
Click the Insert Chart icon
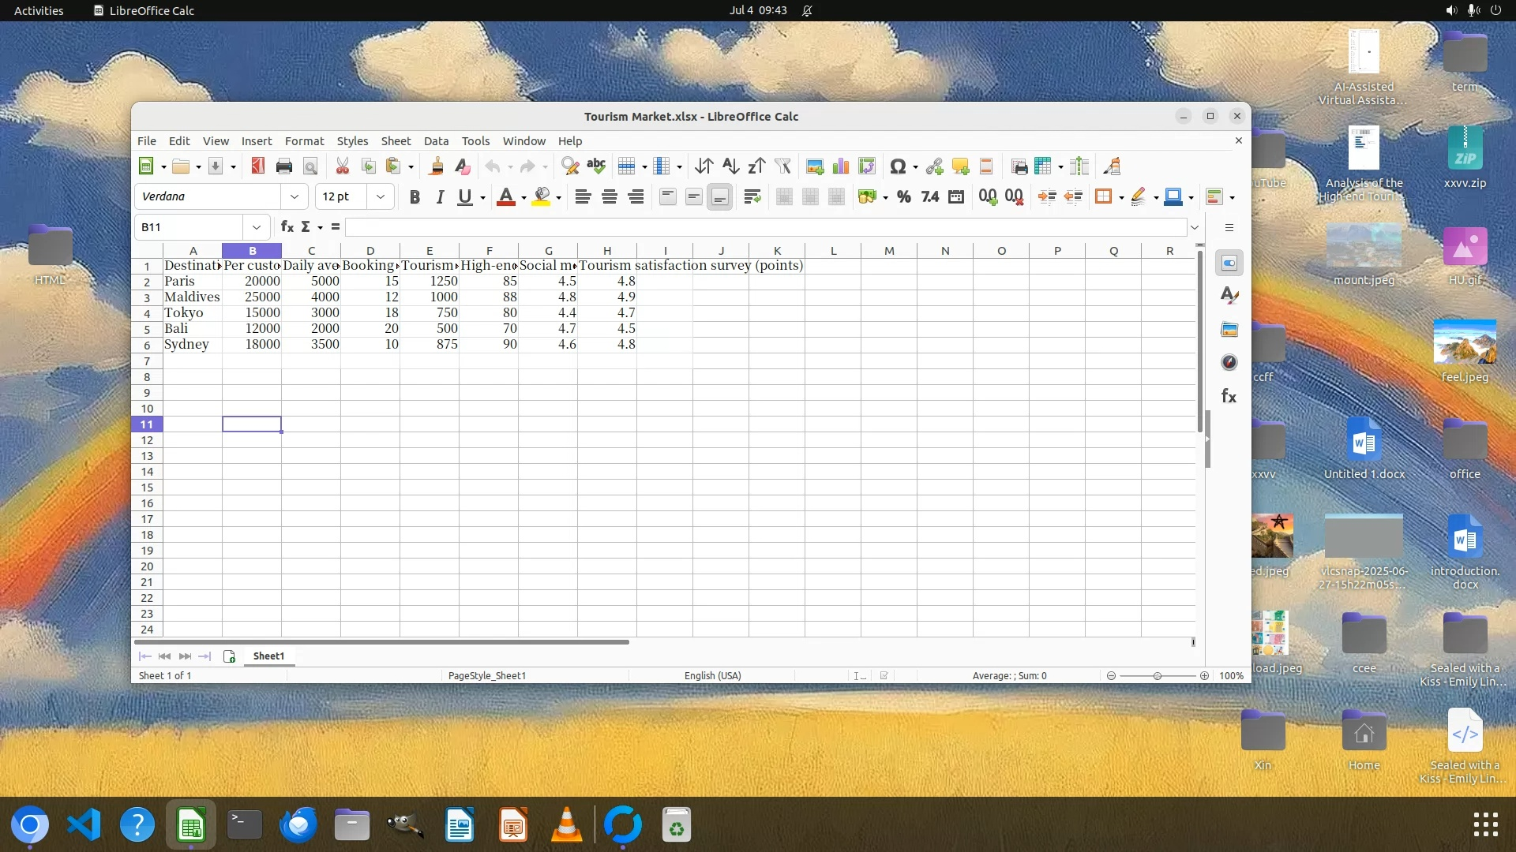tap(841, 166)
